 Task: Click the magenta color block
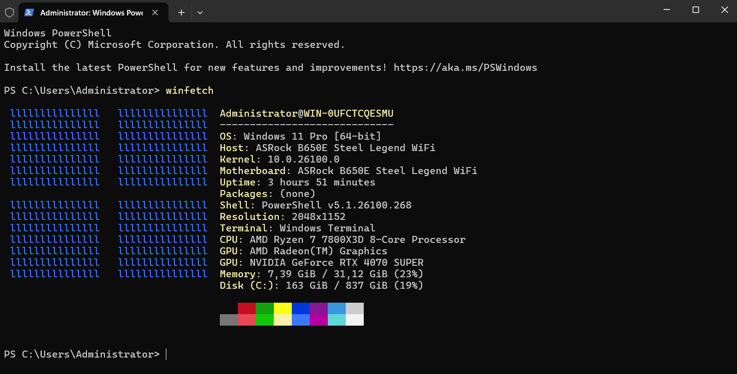click(319, 320)
